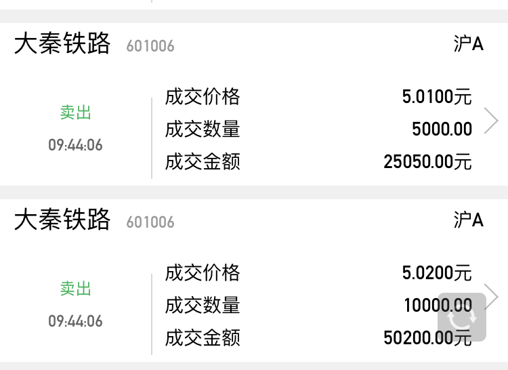
Task: Tap the 5000.00 transaction quantity
Action: click(442, 129)
